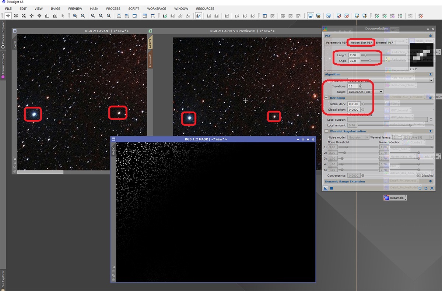Image resolution: width=442 pixels, height=291 pixels.
Task: Open Process Explorer side panel
Action: (x=3, y=35)
